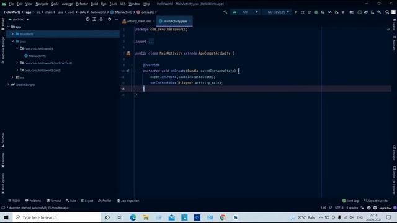Close the MainActivity.java tab
This screenshot has height=223, width=397.
pyautogui.click(x=190, y=21)
